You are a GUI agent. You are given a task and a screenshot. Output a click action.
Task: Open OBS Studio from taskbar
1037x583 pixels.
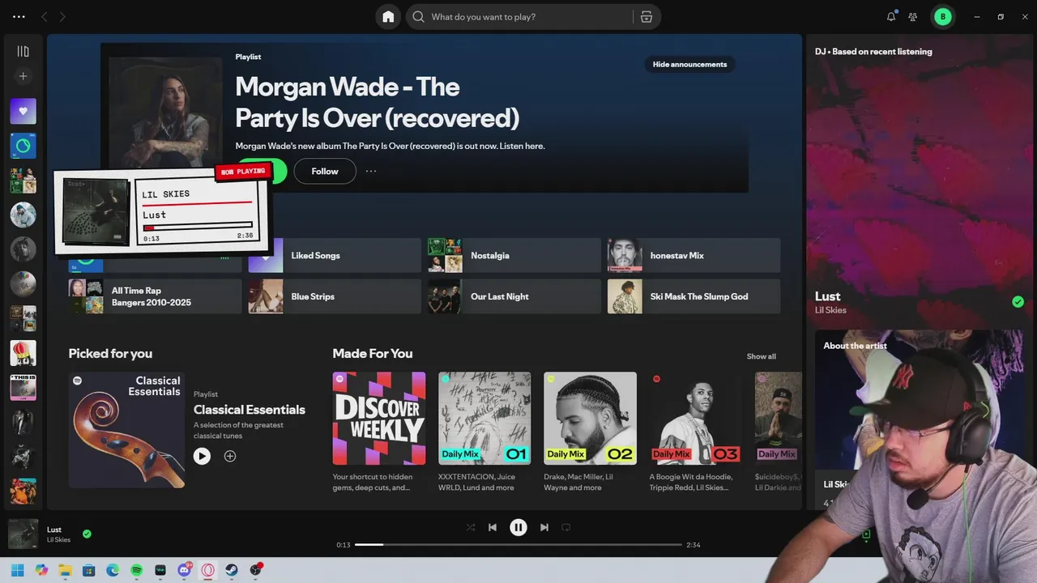(256, 570)
